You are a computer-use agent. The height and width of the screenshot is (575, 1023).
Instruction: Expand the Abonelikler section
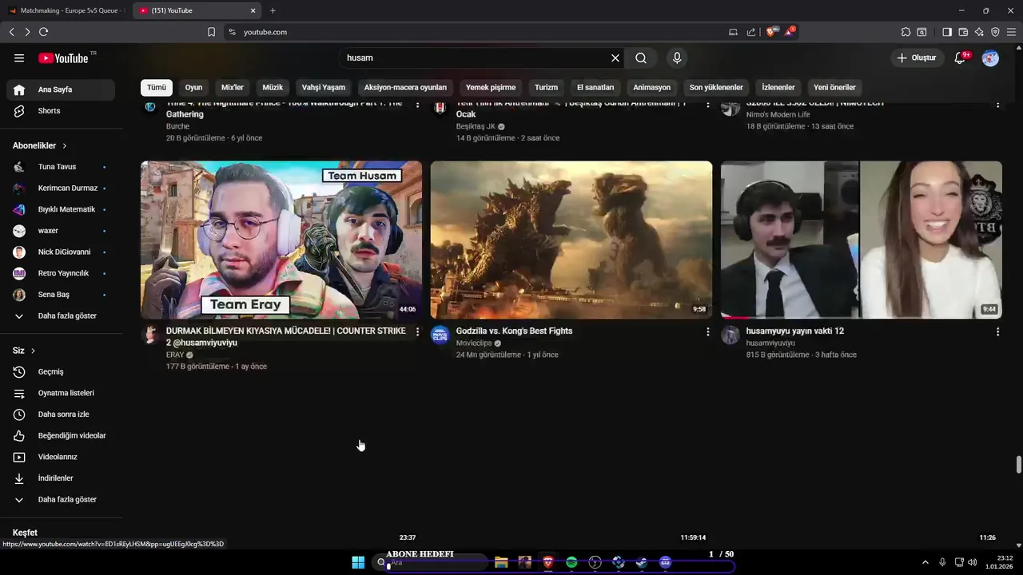point(40,145)
